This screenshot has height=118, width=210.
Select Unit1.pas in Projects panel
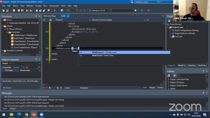[x=178, y=36]
